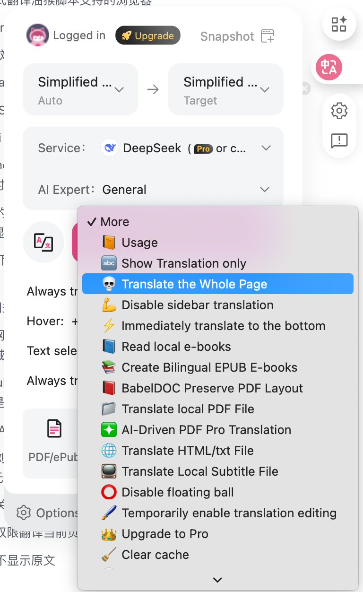Click the Upgrade button

148,36
